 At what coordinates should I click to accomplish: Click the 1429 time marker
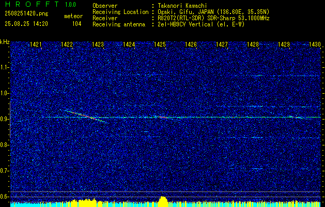(284, 44)
